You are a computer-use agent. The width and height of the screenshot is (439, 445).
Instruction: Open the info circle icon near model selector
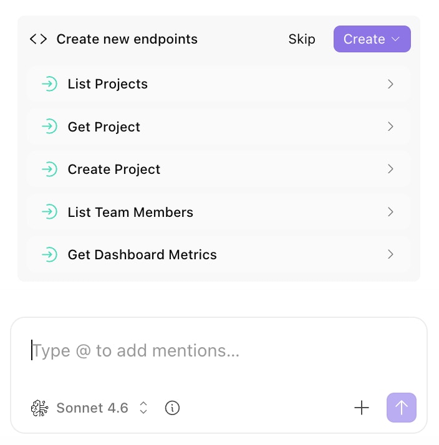[172, 408]
